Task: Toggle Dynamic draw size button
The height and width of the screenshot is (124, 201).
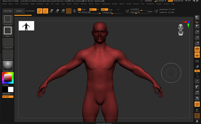Action: coord(150,12)
